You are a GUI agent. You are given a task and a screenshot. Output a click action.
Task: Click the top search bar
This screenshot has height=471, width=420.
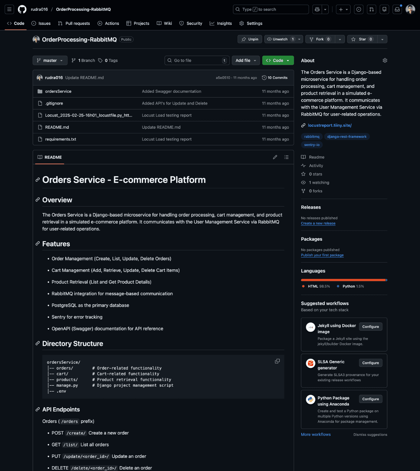(x=271, y=9)
